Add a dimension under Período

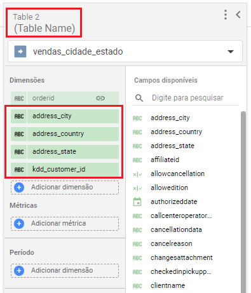[65, 271]
